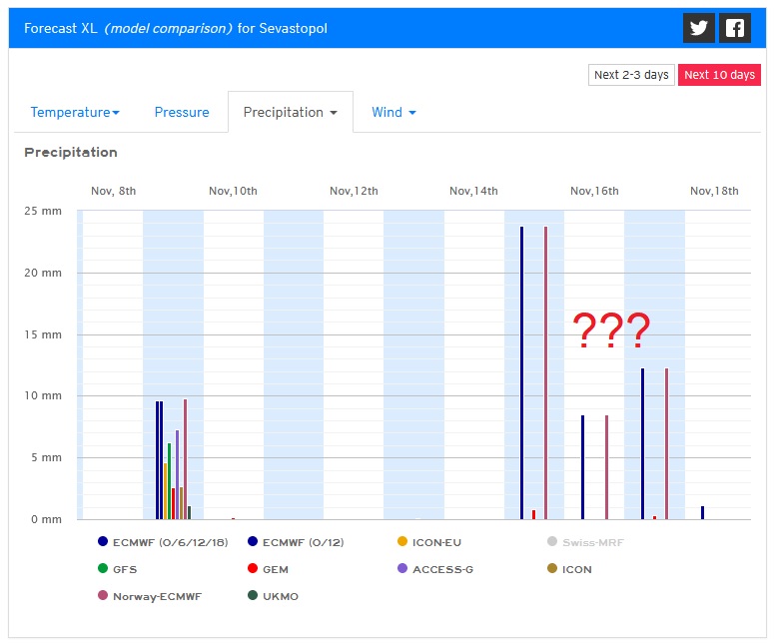Click the 25 mm axis label

[x=43, y=211]
